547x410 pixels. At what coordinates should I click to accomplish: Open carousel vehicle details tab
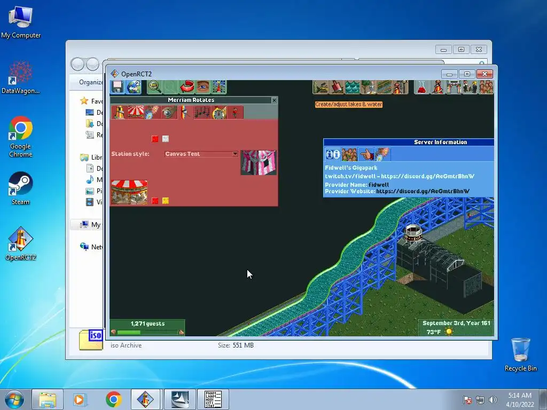click(136, 112)
